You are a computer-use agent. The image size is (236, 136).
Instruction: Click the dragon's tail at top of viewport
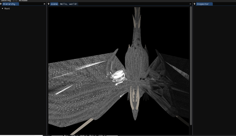point(137,15)
